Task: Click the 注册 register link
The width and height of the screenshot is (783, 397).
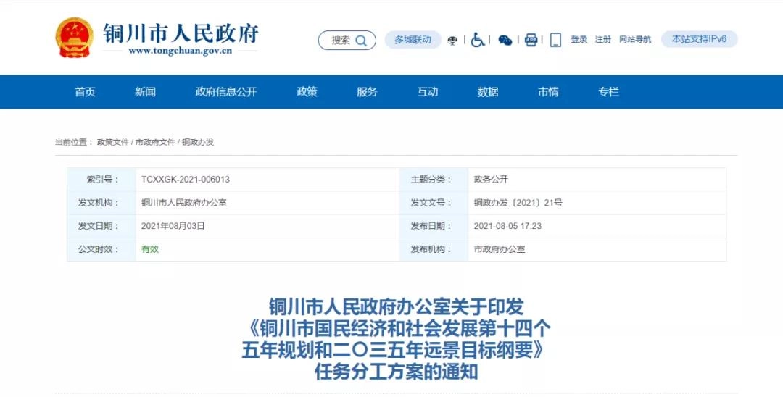Action: 603,40
